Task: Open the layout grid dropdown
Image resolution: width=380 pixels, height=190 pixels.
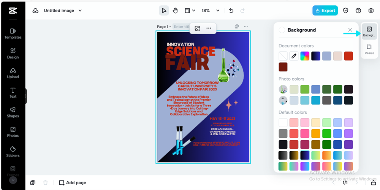Action: [190, 11]
